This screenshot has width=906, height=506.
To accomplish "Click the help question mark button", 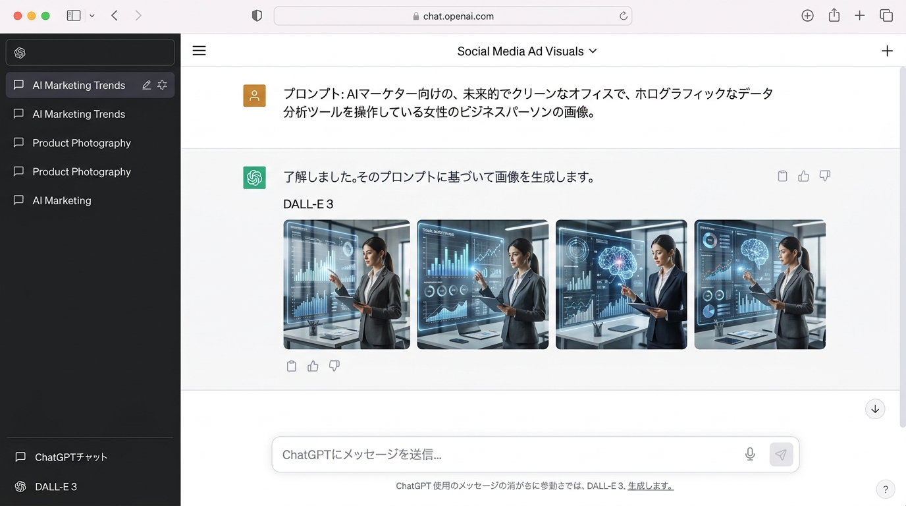I will click(x=885, y=489).
